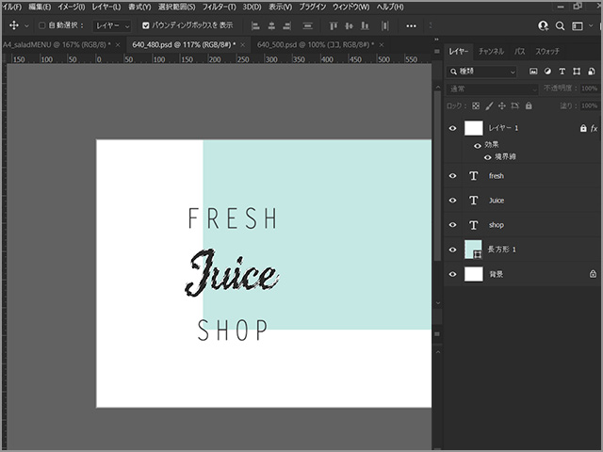The width and height of the screenshot is (603, 452).
Task: Open レイヤー(L) menu
Action: pyautogui.click(x=106, y=7)
